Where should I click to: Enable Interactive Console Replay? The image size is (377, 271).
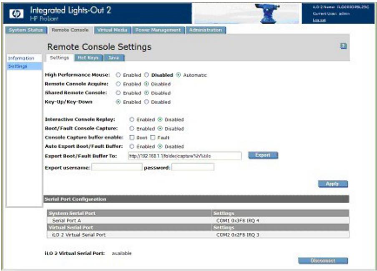coord(132,119)
